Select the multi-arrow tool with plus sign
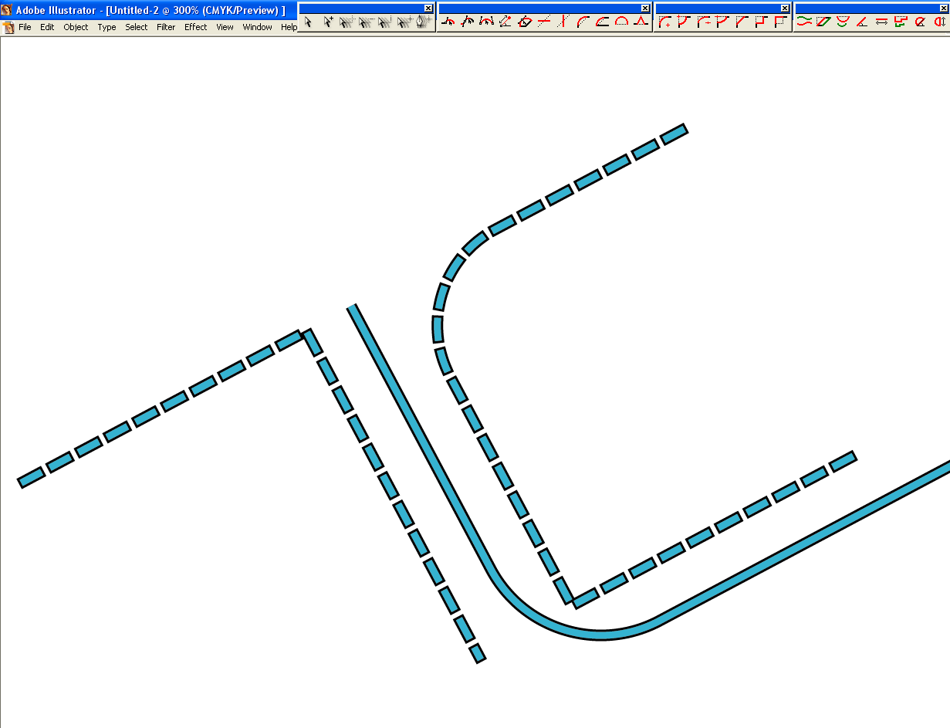 pyautogui.click(x=404, y=22)
